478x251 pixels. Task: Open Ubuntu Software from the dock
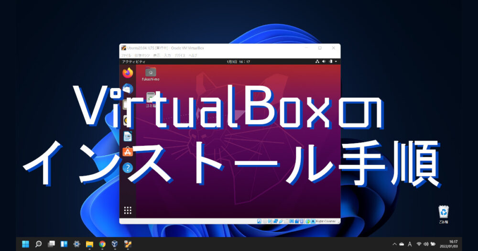[x=128, y=152]
